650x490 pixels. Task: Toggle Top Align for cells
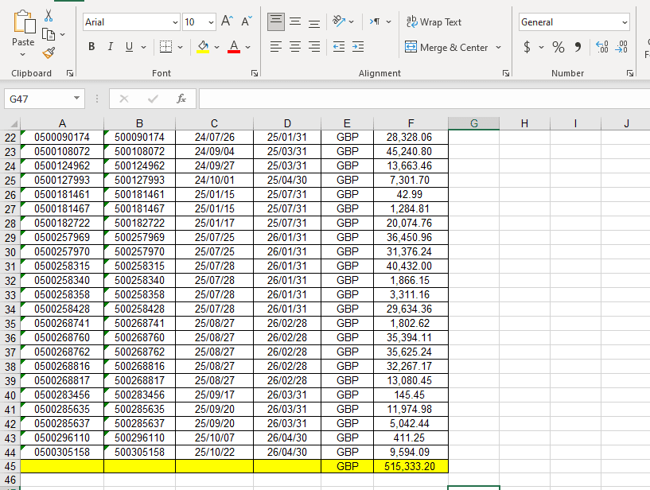[x=275, y=22]
